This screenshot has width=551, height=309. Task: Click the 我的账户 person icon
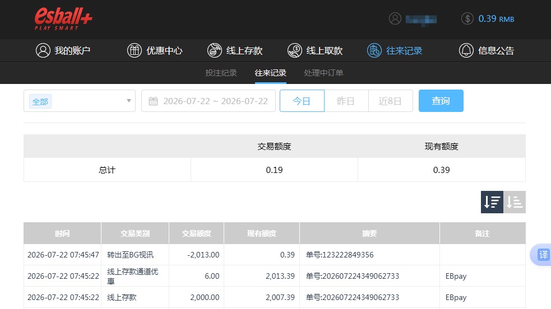click(x=43, y=50)
